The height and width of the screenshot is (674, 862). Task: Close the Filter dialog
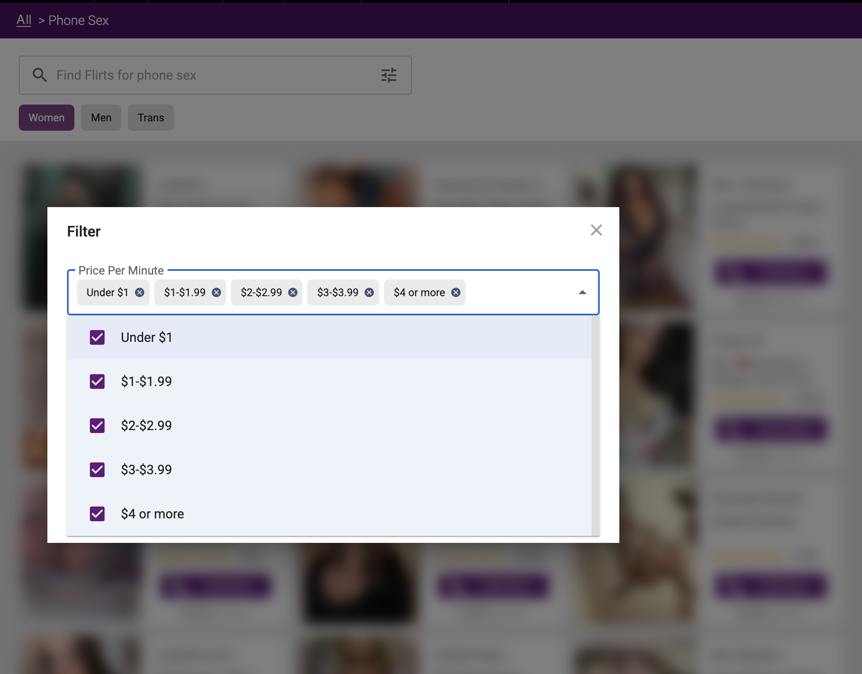pyautogui.click(x=596, y=230)
